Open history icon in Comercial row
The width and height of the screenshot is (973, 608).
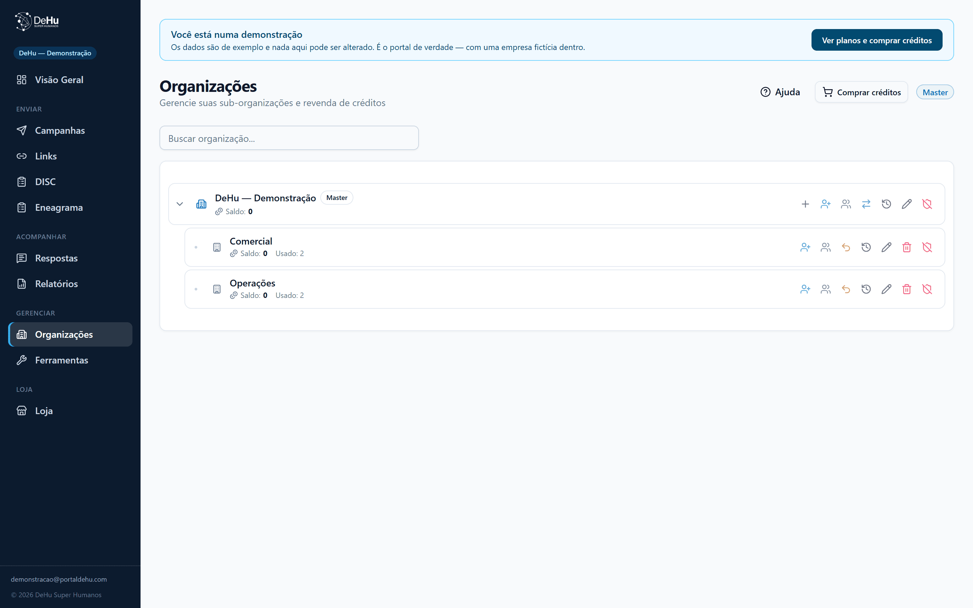pyautogui.click(x=866, y=247)
